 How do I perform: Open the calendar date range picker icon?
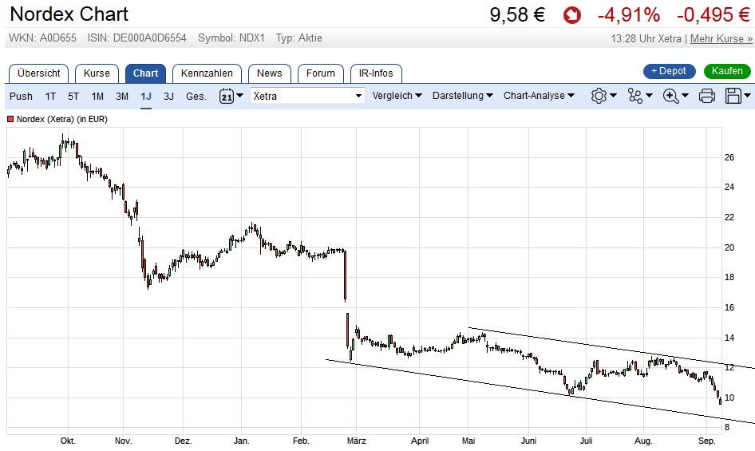(227, 96)
